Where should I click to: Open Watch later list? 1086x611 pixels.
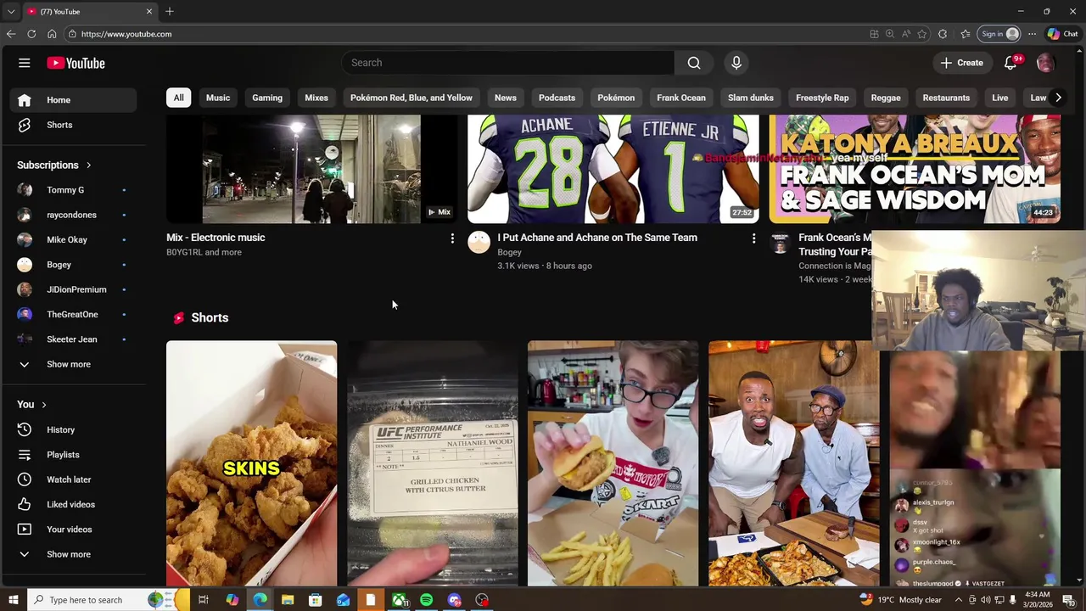click(x=73, y=479)
